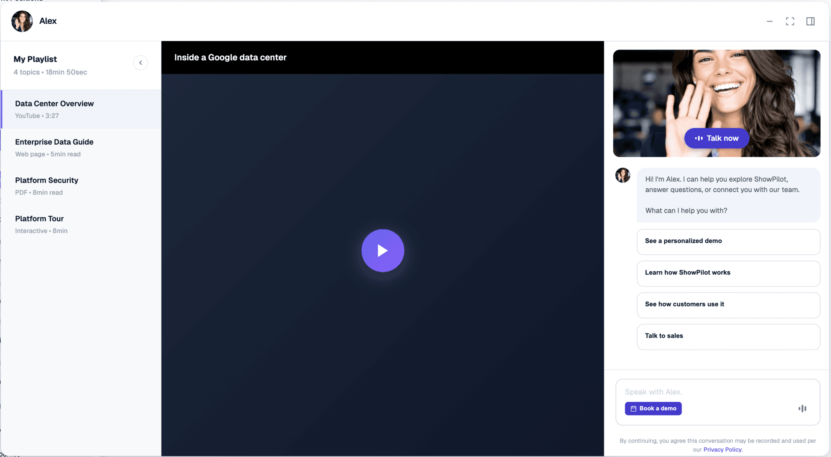The width and height of the screenshot is (831, 457).
Task: Select the Data Center Overview playlist item
Action: pos(54,109)
